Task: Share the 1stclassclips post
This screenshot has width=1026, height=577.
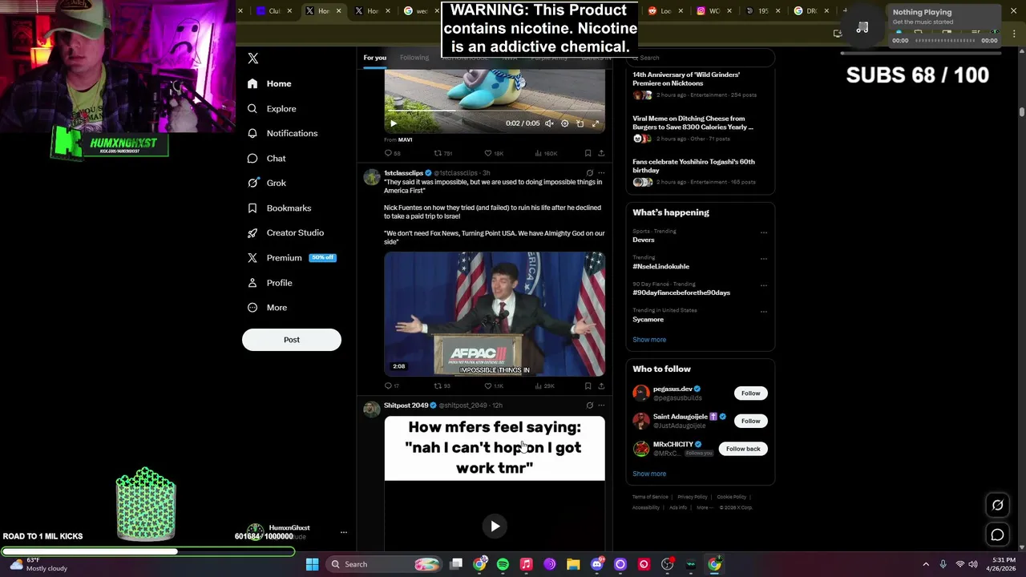Action: pyautogui.click(x=601, y=386)
